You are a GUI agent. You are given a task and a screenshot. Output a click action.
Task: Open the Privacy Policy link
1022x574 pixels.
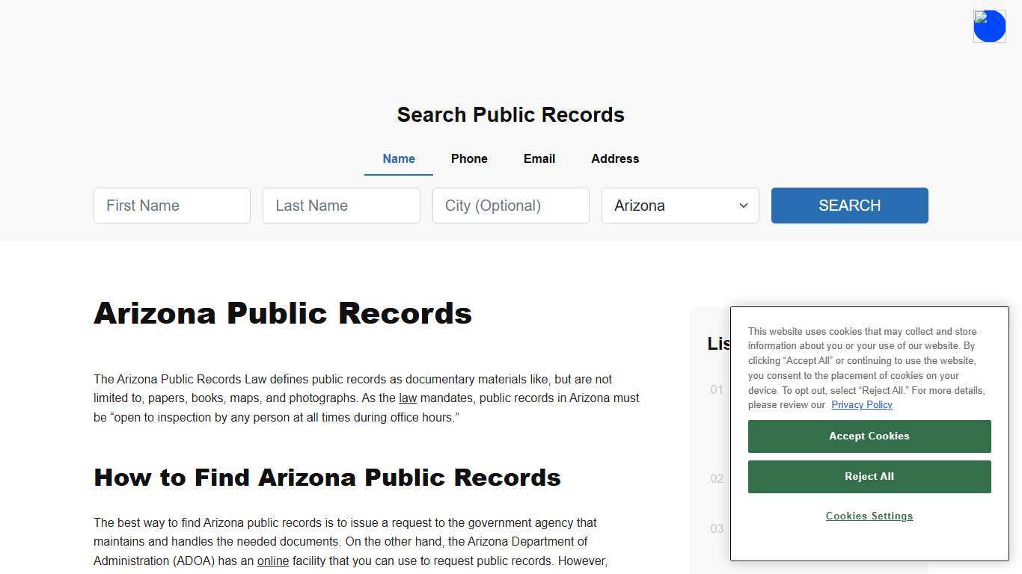(861, 404)
